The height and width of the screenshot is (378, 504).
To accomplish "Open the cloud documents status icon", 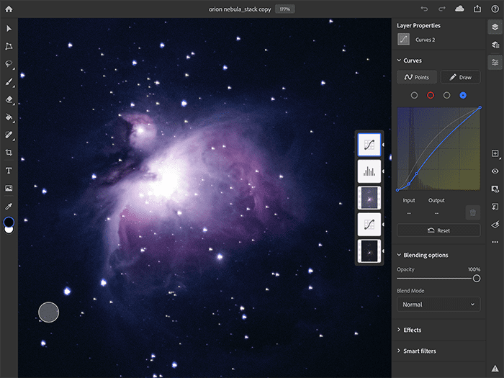I will [x=459, y=9].
